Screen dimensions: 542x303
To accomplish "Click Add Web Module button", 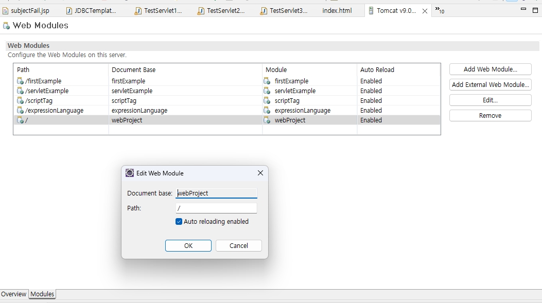I will point(490,69).
